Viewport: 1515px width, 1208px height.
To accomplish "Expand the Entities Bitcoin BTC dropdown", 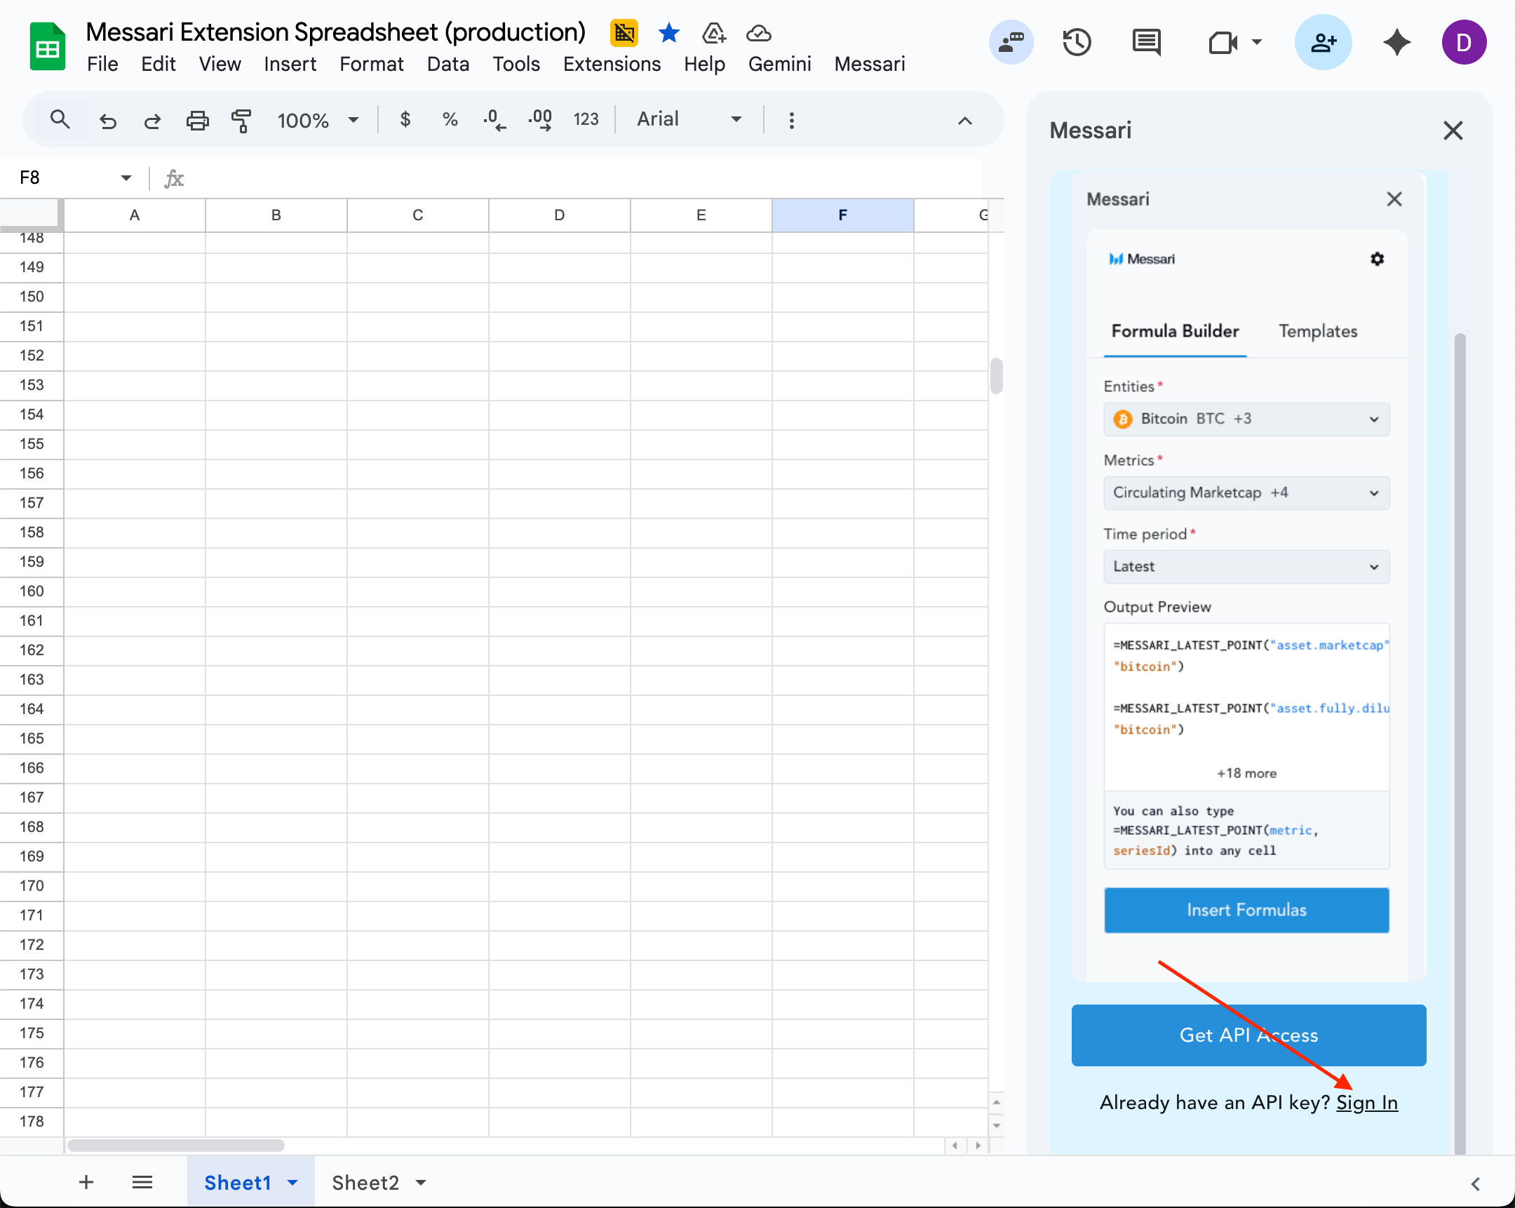I will pyautogui.click(x=1246, y=419).
